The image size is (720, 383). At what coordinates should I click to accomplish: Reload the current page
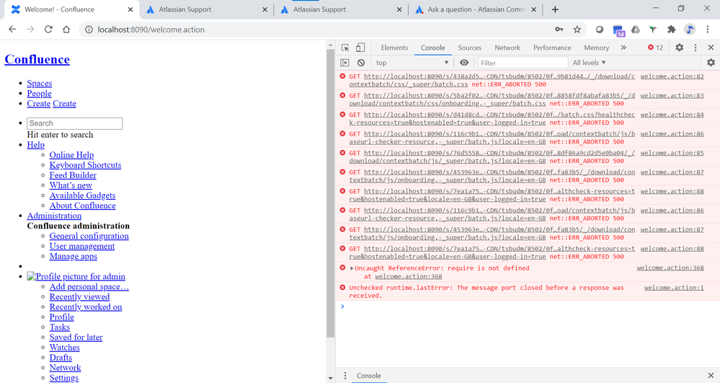point(48,30)
